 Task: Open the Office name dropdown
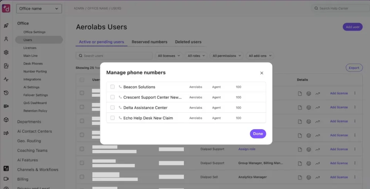[x=39, y=8]
